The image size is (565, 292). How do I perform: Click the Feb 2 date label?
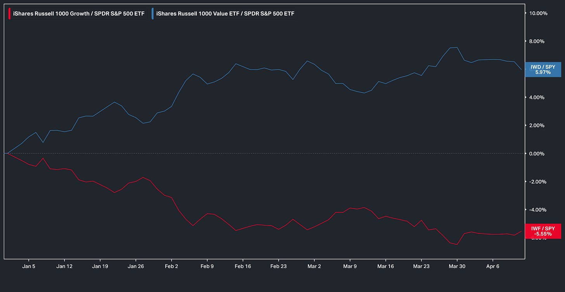pos(171,266)
